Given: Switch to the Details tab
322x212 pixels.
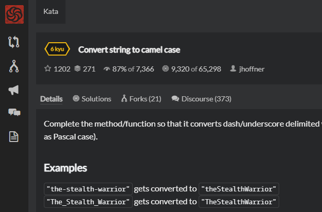Looking at the screenshot, I should (x=51, y=99).
